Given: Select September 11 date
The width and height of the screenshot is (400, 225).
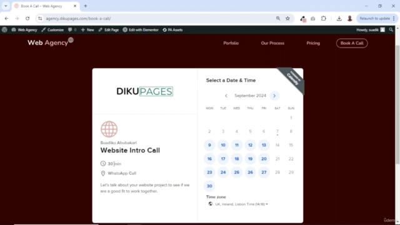Looking at the screenshot, I should tap(237, 145).
